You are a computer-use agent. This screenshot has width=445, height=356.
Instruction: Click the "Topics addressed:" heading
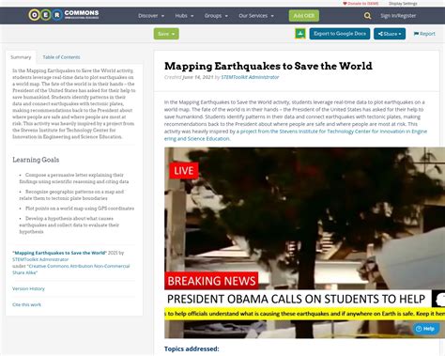(192, 348)
